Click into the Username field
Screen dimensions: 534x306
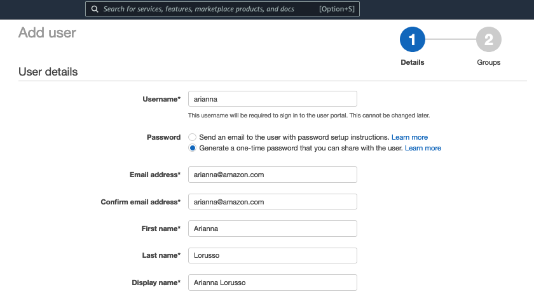(272, 99)
